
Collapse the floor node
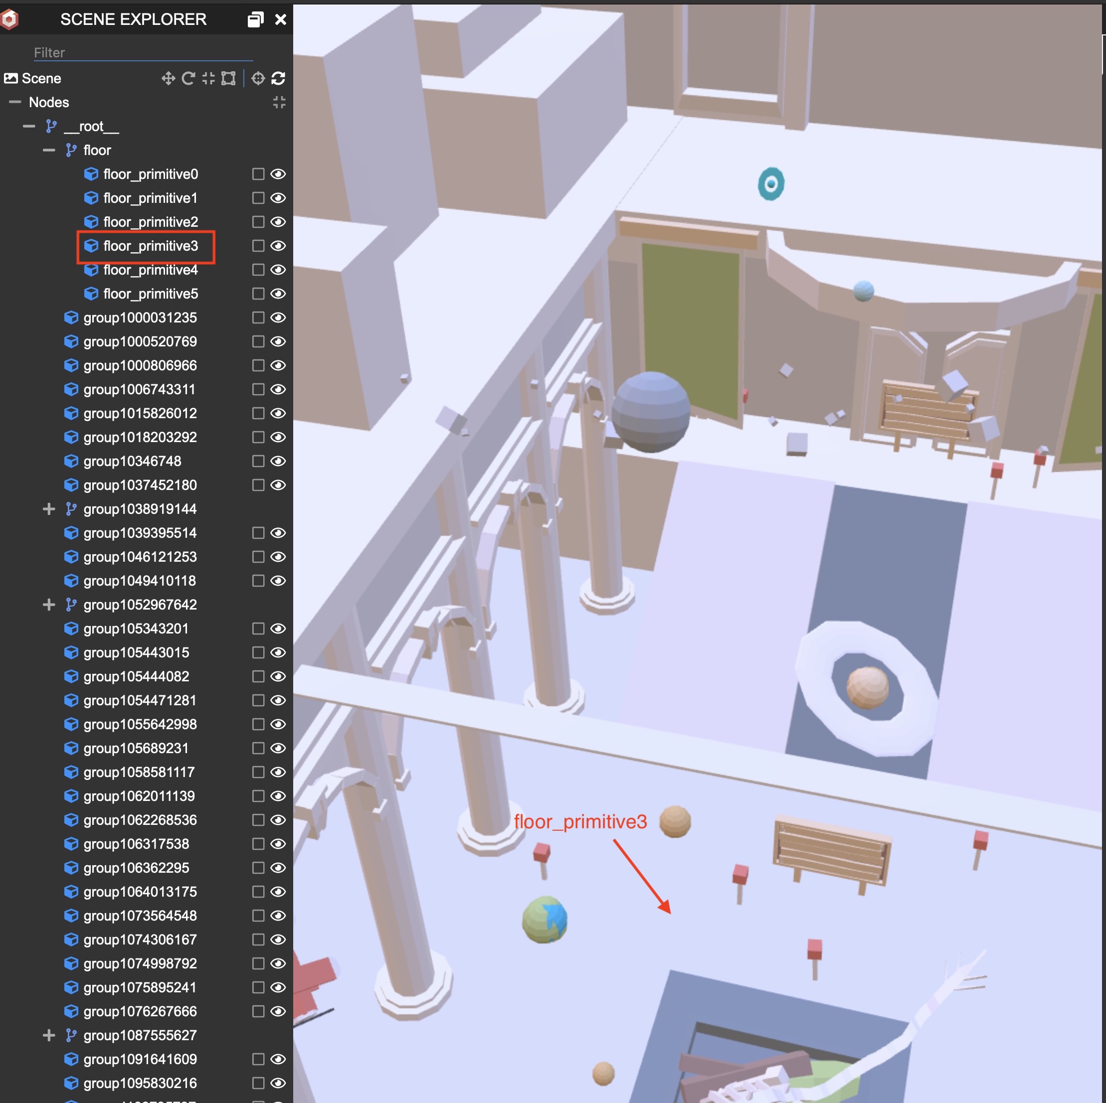(49, 151)
